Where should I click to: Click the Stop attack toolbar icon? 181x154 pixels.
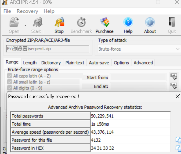pyautogui.click(x=59, y=23)
